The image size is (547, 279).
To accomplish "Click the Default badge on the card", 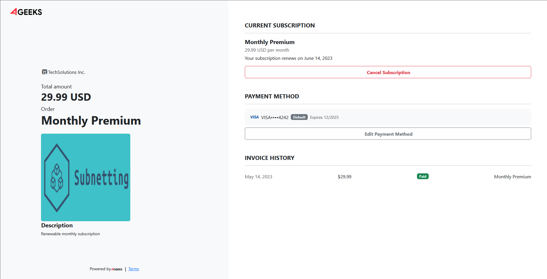I will point(299,117).
